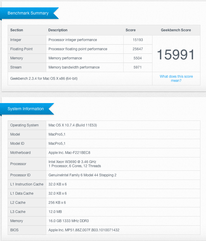
Task: Select 'Apple Inc. Mac-F221BEC8' motherboard value
Action: tap(69, 153)
